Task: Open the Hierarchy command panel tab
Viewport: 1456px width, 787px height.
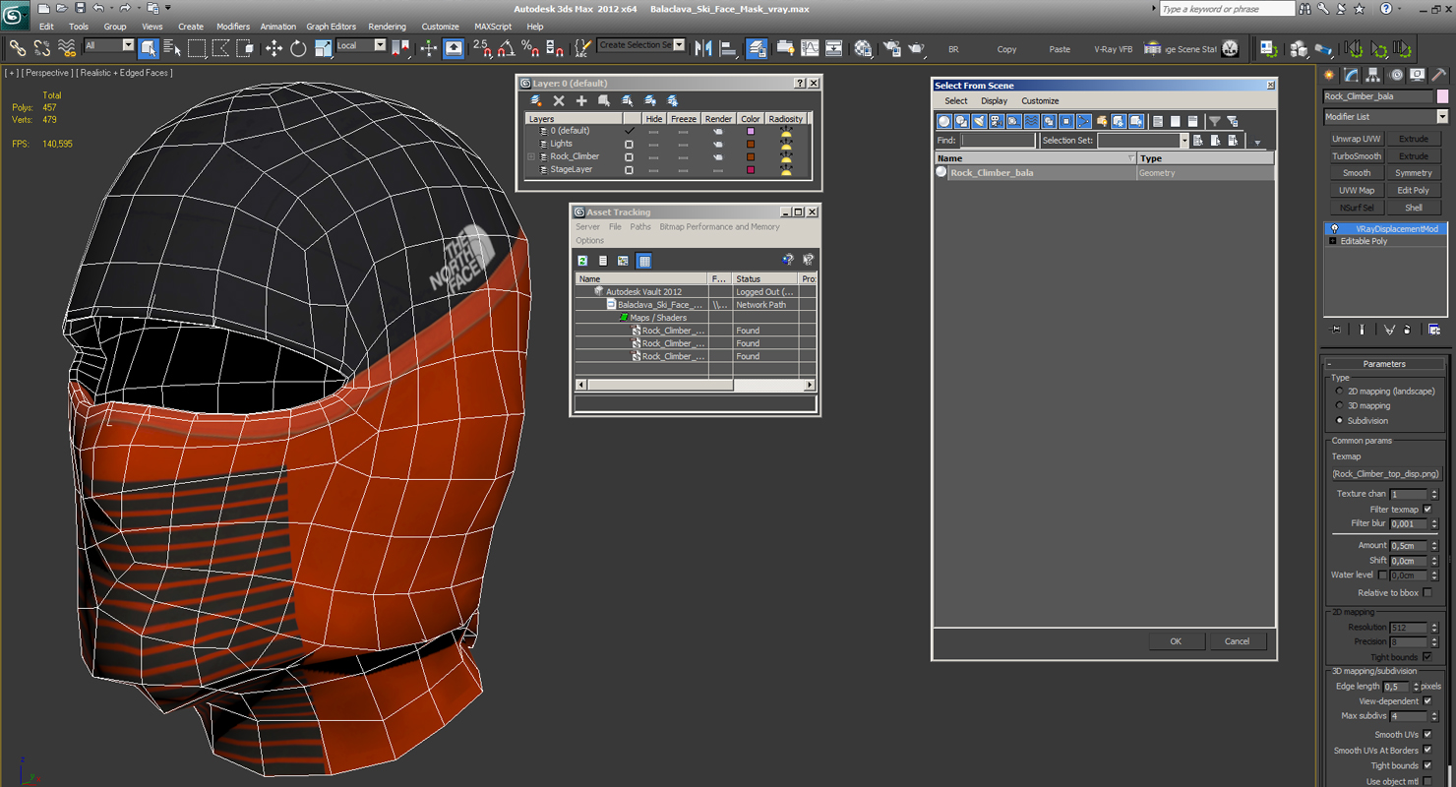Action: [x=1373, y=75]
